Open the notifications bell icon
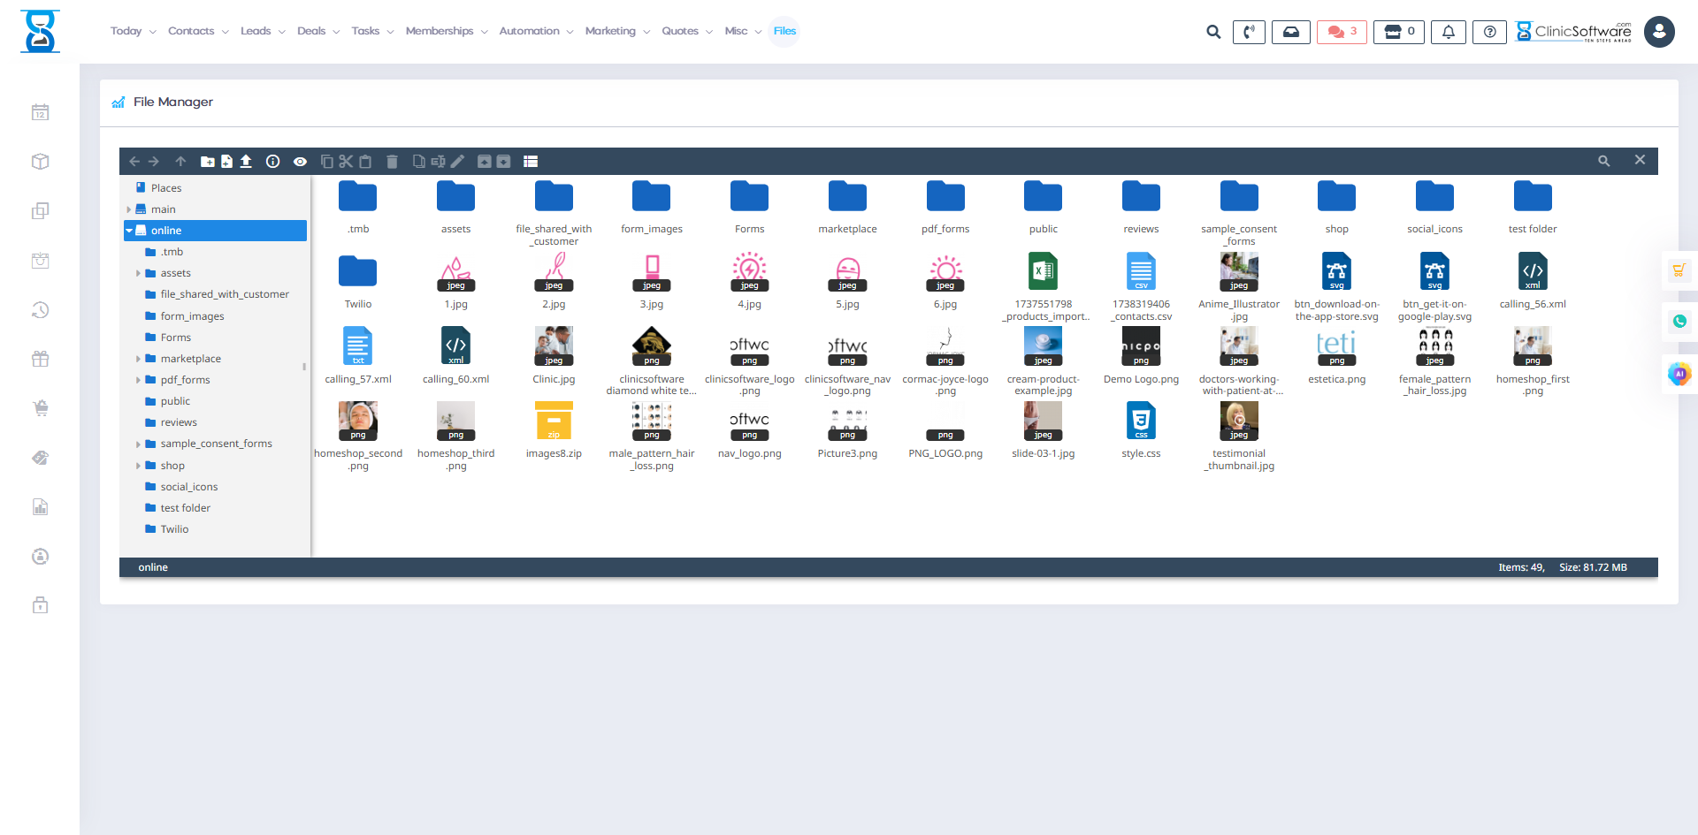1698x835 pixels. point(1448,32)
